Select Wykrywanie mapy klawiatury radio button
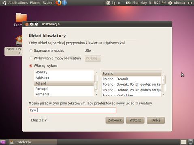The height and width of the screenshot is (145, 194). (31, 58)
